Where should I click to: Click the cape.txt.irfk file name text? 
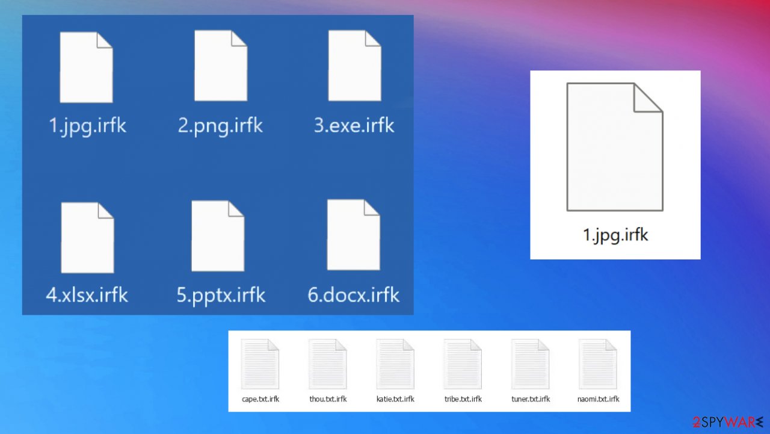pyautogui.click(x=260, y=399)
